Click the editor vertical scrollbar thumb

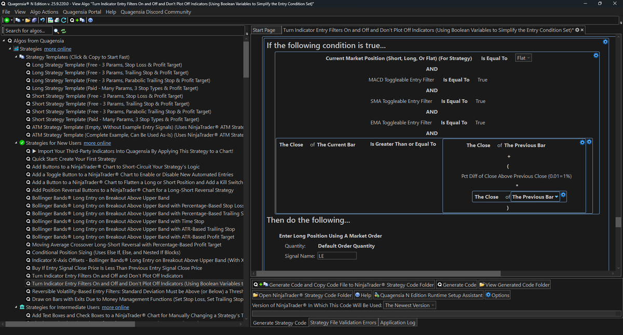click(x=618, y=222)
